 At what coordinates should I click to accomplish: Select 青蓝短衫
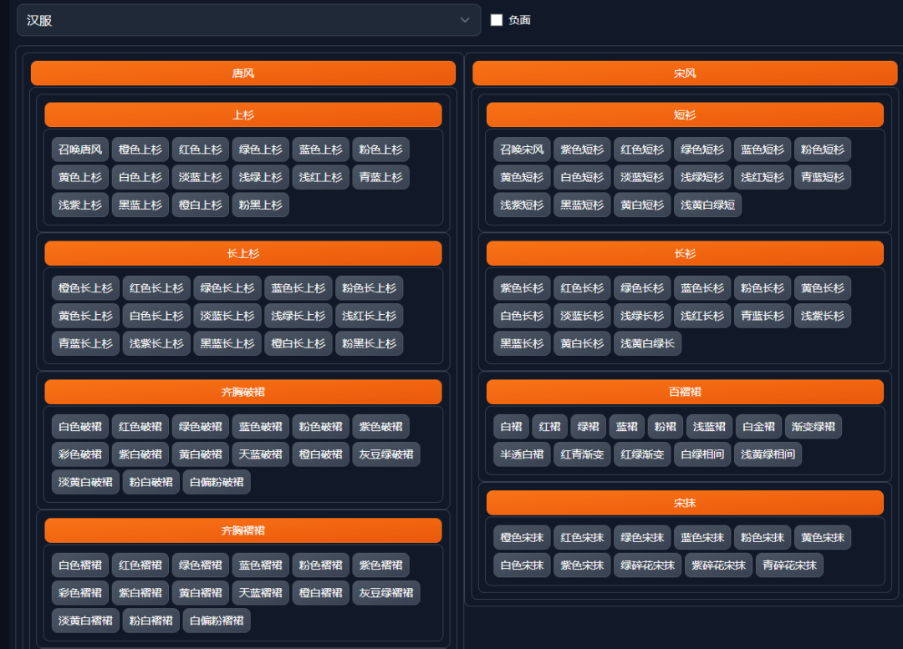pos(822,176)
